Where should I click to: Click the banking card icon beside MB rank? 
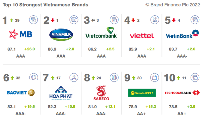point(33,20)
